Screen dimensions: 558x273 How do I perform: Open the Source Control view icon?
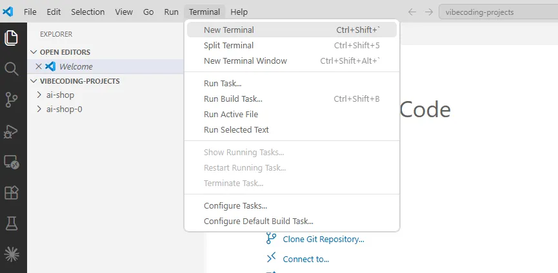pos(12,100)
